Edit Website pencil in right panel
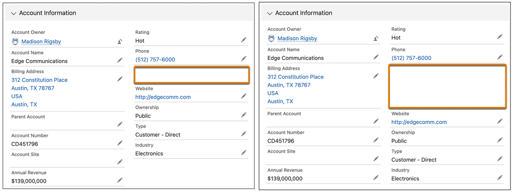Screen dimensions: 513x192 [x=500, y=121]
